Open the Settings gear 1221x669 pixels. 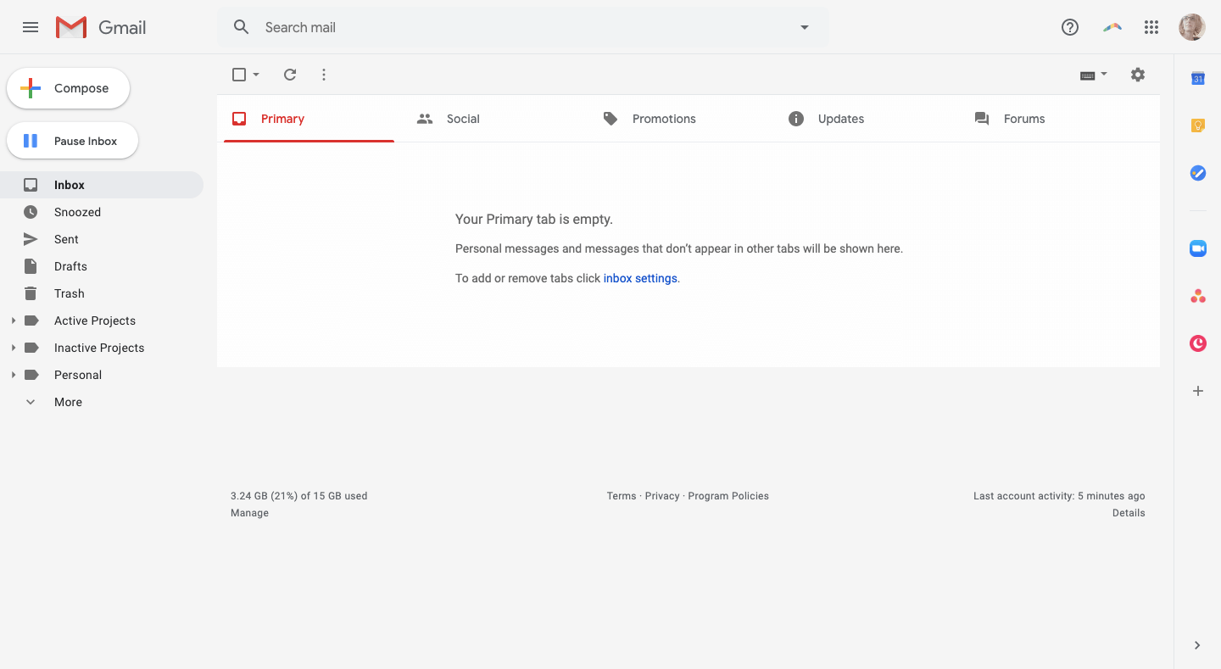[1138, 75]
